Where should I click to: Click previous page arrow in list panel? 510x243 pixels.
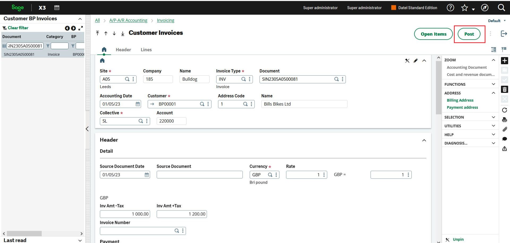[67, 28]
